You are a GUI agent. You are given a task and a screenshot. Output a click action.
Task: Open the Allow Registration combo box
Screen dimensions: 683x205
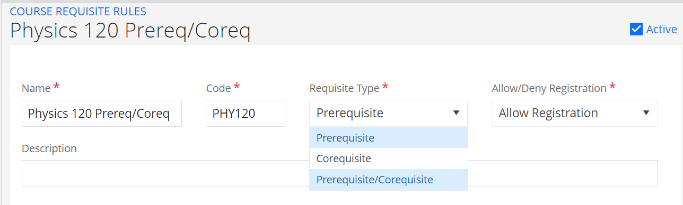click(x=574, y=114)
